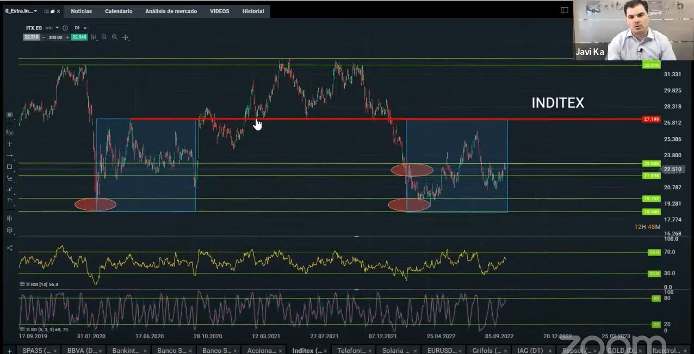Close the SPA35 chart tab
This screenshot has height=354, width=694.
pos(54,351)
